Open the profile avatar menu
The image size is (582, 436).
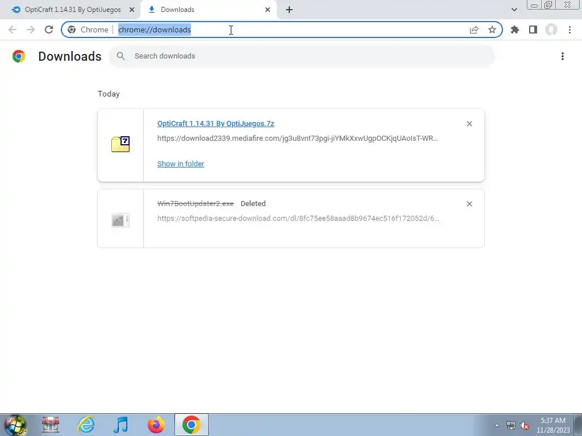(x=551, y=30)
